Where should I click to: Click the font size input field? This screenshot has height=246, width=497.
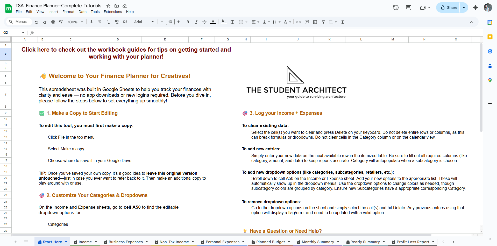170,22
